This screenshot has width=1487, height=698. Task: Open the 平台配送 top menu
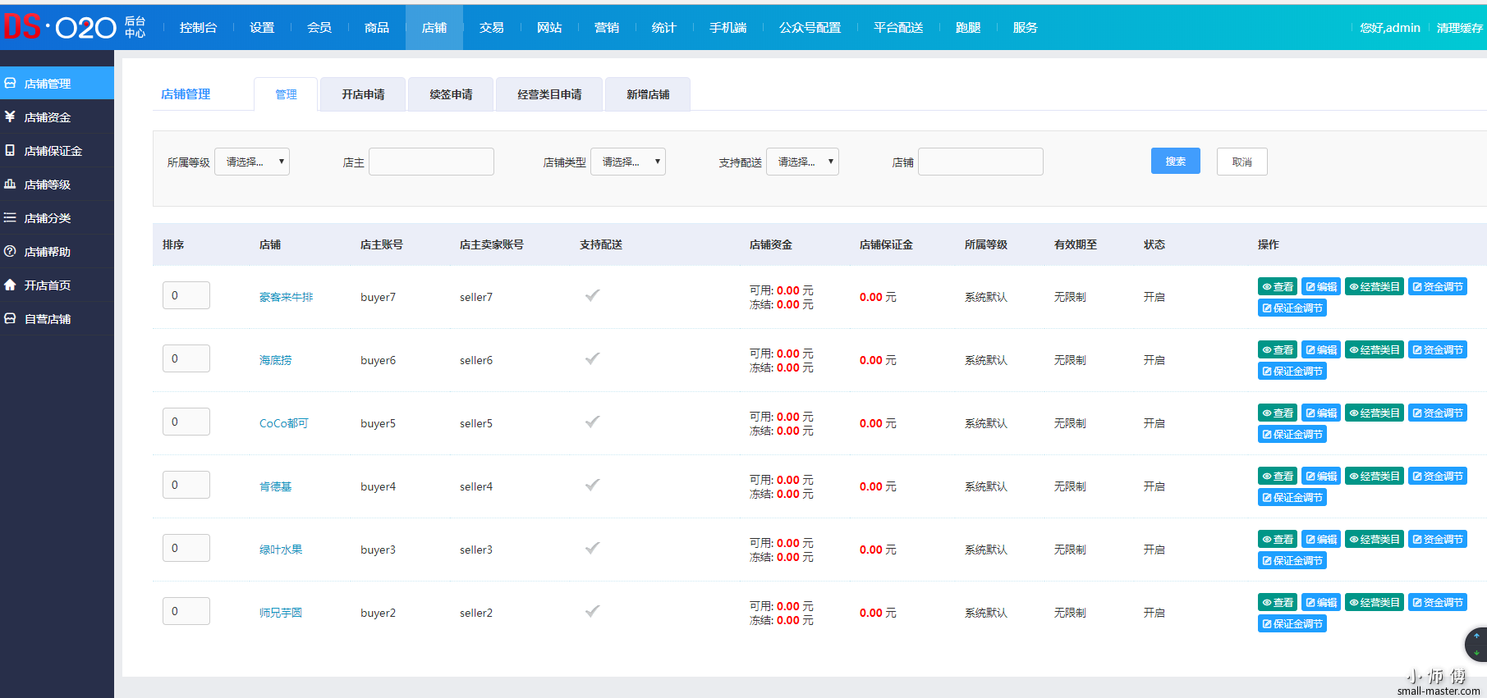898,27
